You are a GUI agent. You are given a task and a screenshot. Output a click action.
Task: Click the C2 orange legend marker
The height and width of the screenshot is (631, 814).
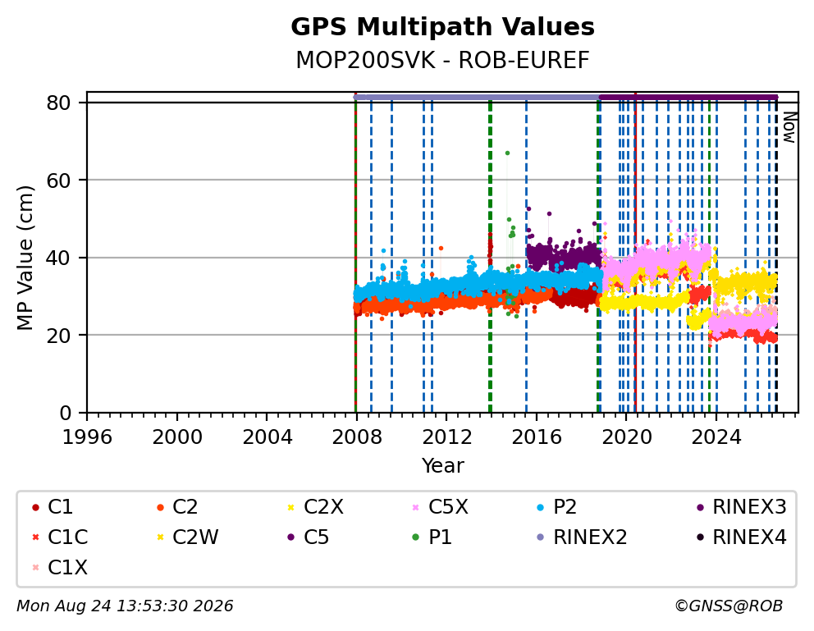click(x=160, y=507)
